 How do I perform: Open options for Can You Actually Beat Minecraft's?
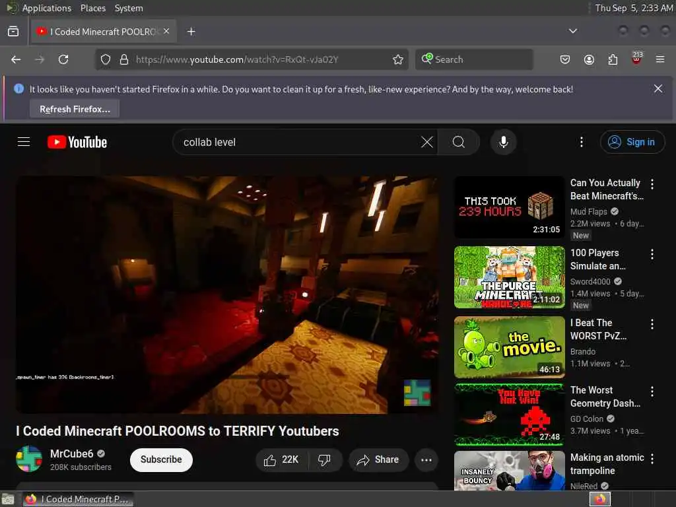pos(652,185)
